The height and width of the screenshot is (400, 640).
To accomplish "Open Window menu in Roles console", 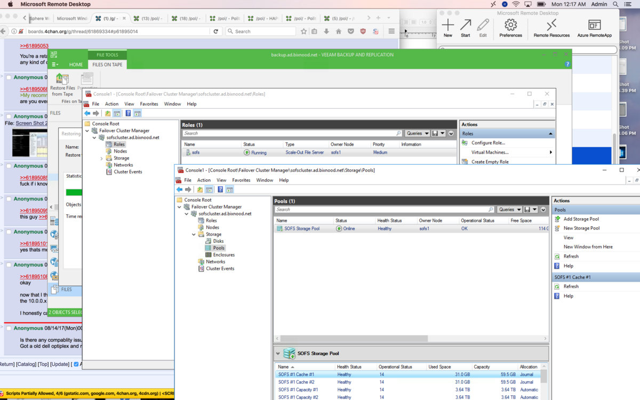I will 172,104.
